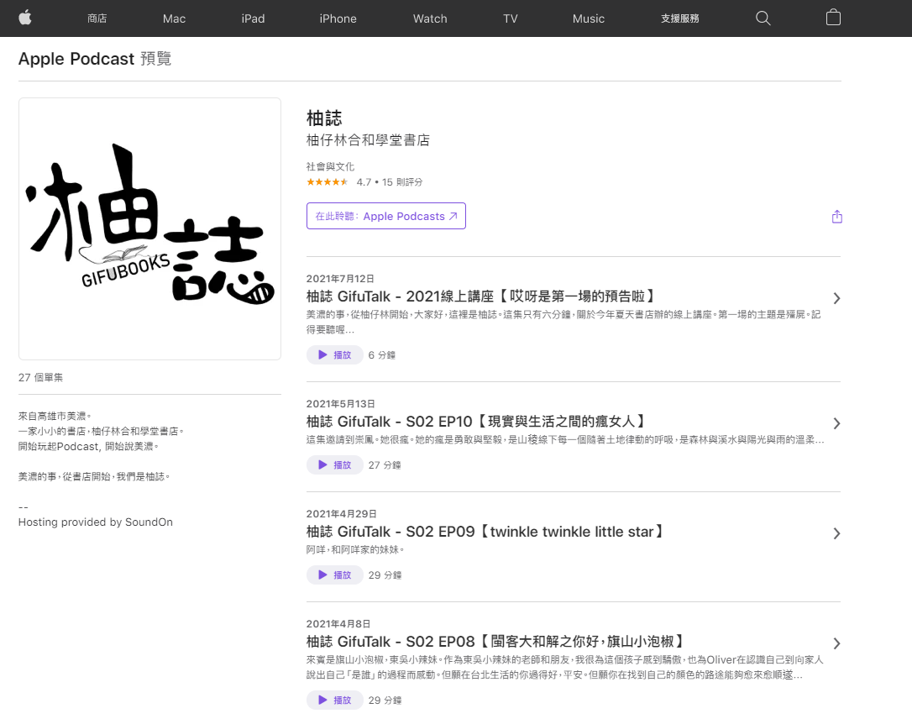
Task: Expand the S02 EP08 episode chevron
Action: (836, 643)
